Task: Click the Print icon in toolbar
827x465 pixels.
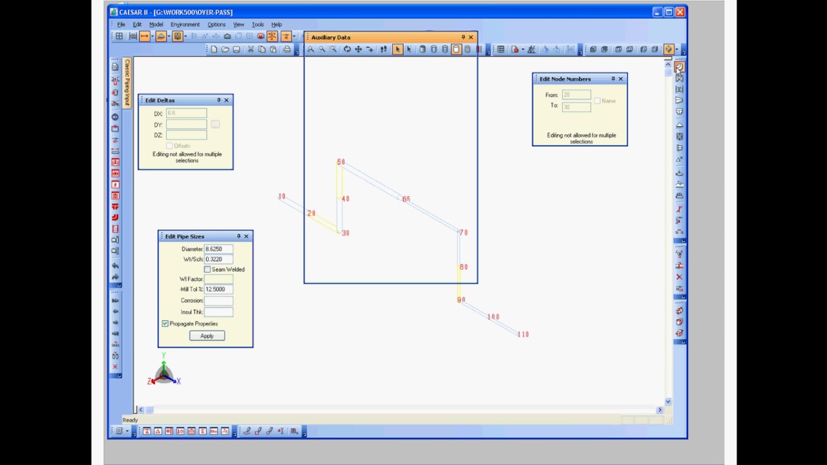Action: click(x=287, y=50)
